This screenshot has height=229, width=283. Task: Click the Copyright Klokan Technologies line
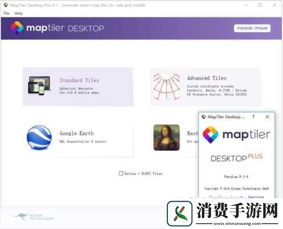[237, 188]
